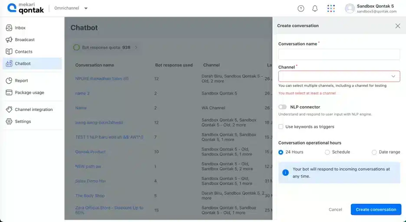Select the Date range radio option
The width and height of the screenshot is (406, 222).
click(374, 152)
